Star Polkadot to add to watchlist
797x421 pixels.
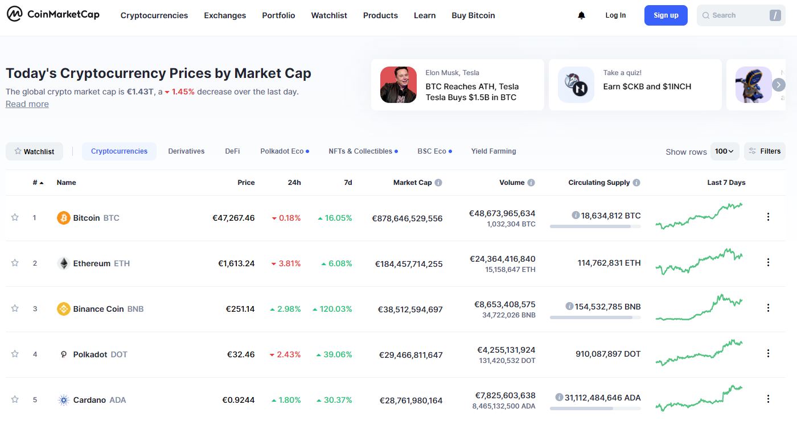click(15, 354)
